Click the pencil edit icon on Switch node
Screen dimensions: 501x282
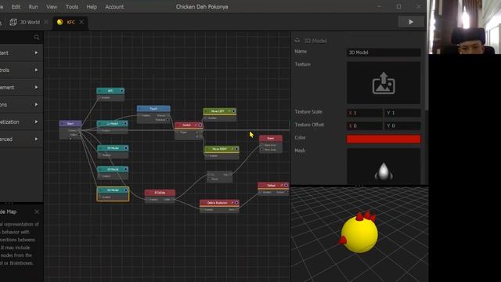click(x=196, y=125)
